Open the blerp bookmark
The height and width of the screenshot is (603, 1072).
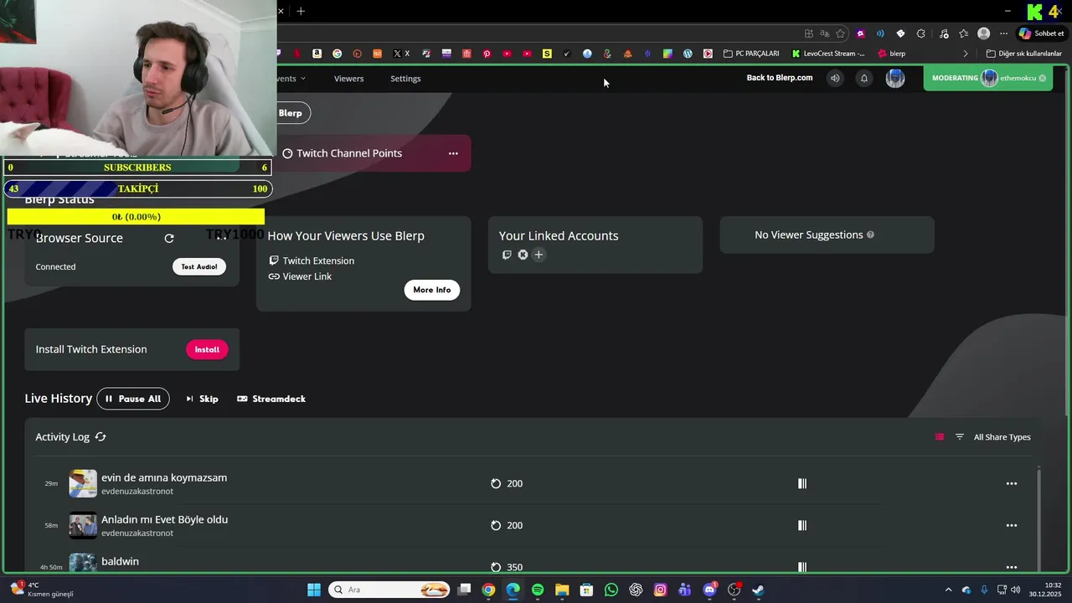click(891, 54)
